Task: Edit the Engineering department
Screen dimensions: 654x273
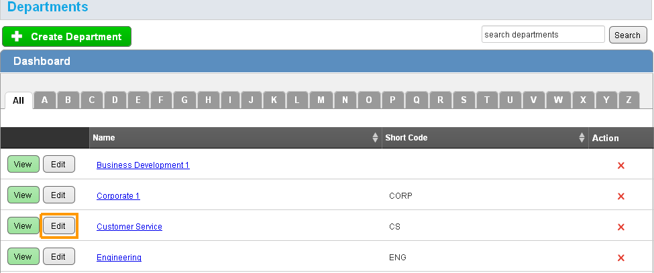Action: [59, 257]
